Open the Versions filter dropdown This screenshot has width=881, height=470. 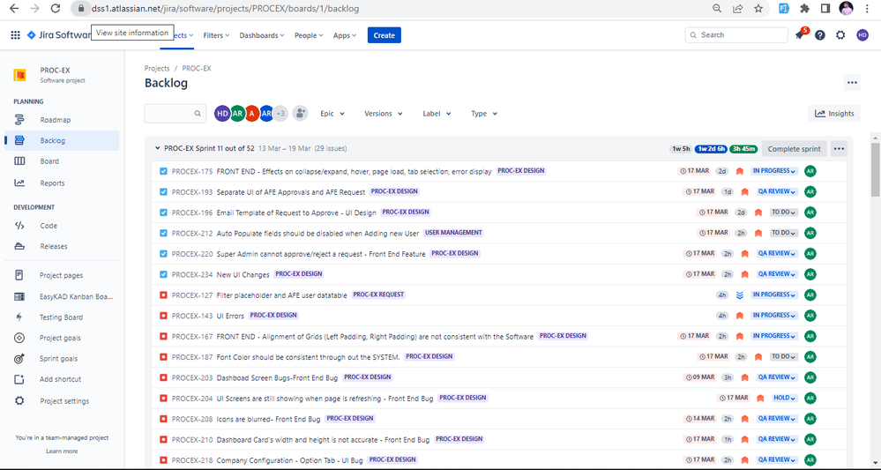point(384,114)
